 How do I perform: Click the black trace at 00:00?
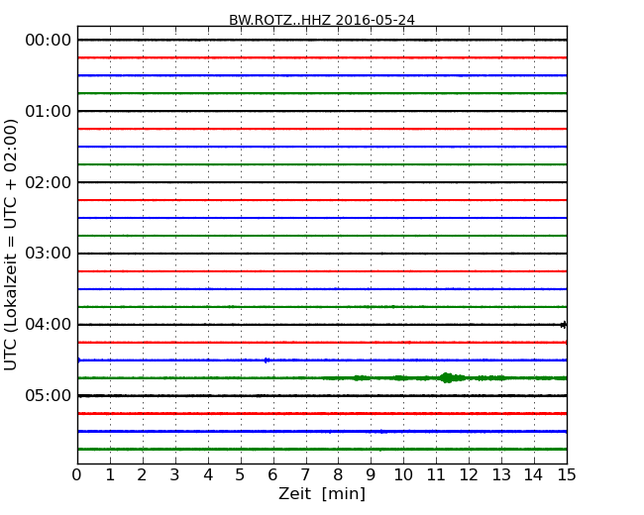click(322, 40)
